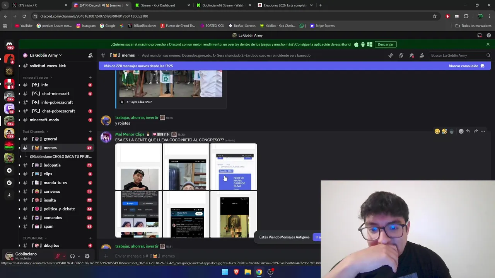
Task: Open more options ellipsis on message
Action: (x=483, y=131)
